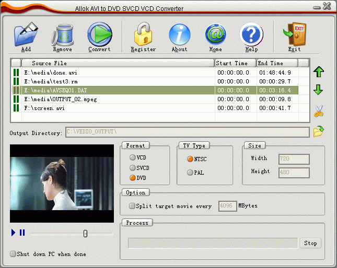Browse output folder with folder icon
Screen dimensions: 337x268
point(319,131)
